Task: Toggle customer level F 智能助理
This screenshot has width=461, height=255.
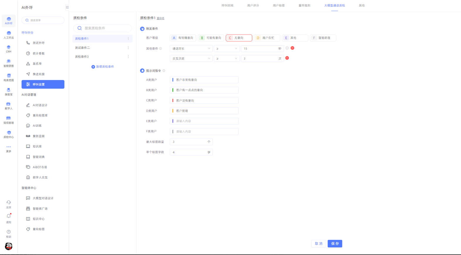Action: tap(323, 38)
